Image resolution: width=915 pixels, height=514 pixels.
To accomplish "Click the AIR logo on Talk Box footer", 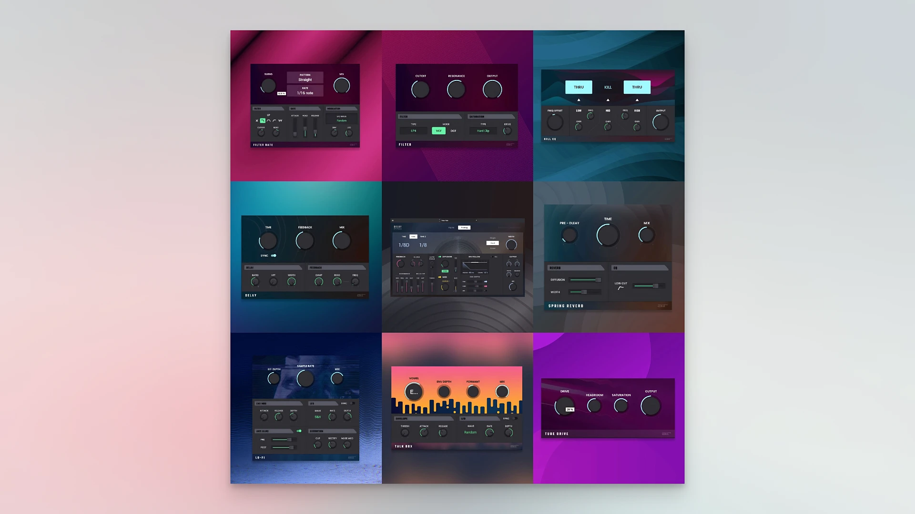I will [514, 446].
